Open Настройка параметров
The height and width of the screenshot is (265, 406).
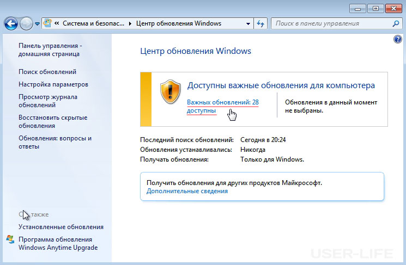(53, 84)
